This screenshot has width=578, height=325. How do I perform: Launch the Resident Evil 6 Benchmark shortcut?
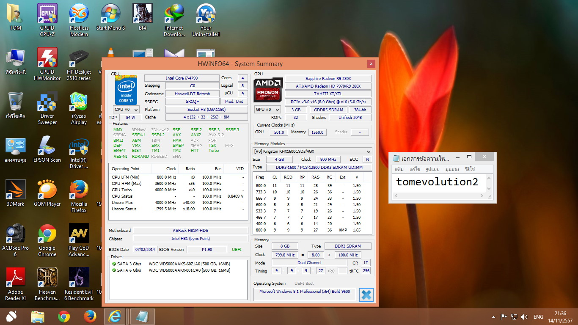[x=79, y=284]
